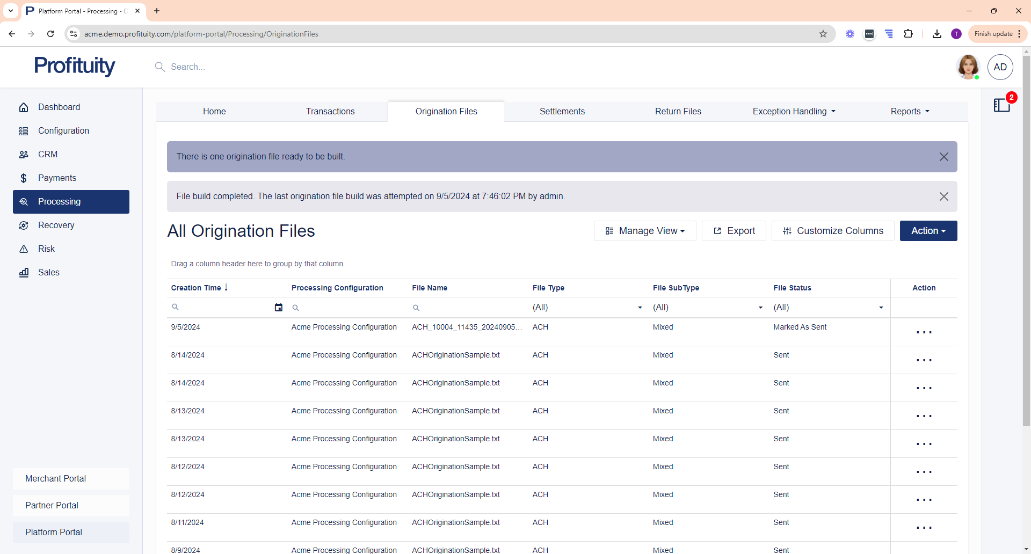This screenshot has width=1031, height=554.
Task: Bookmark this page with the star icon
Action: tap(823, 34)
